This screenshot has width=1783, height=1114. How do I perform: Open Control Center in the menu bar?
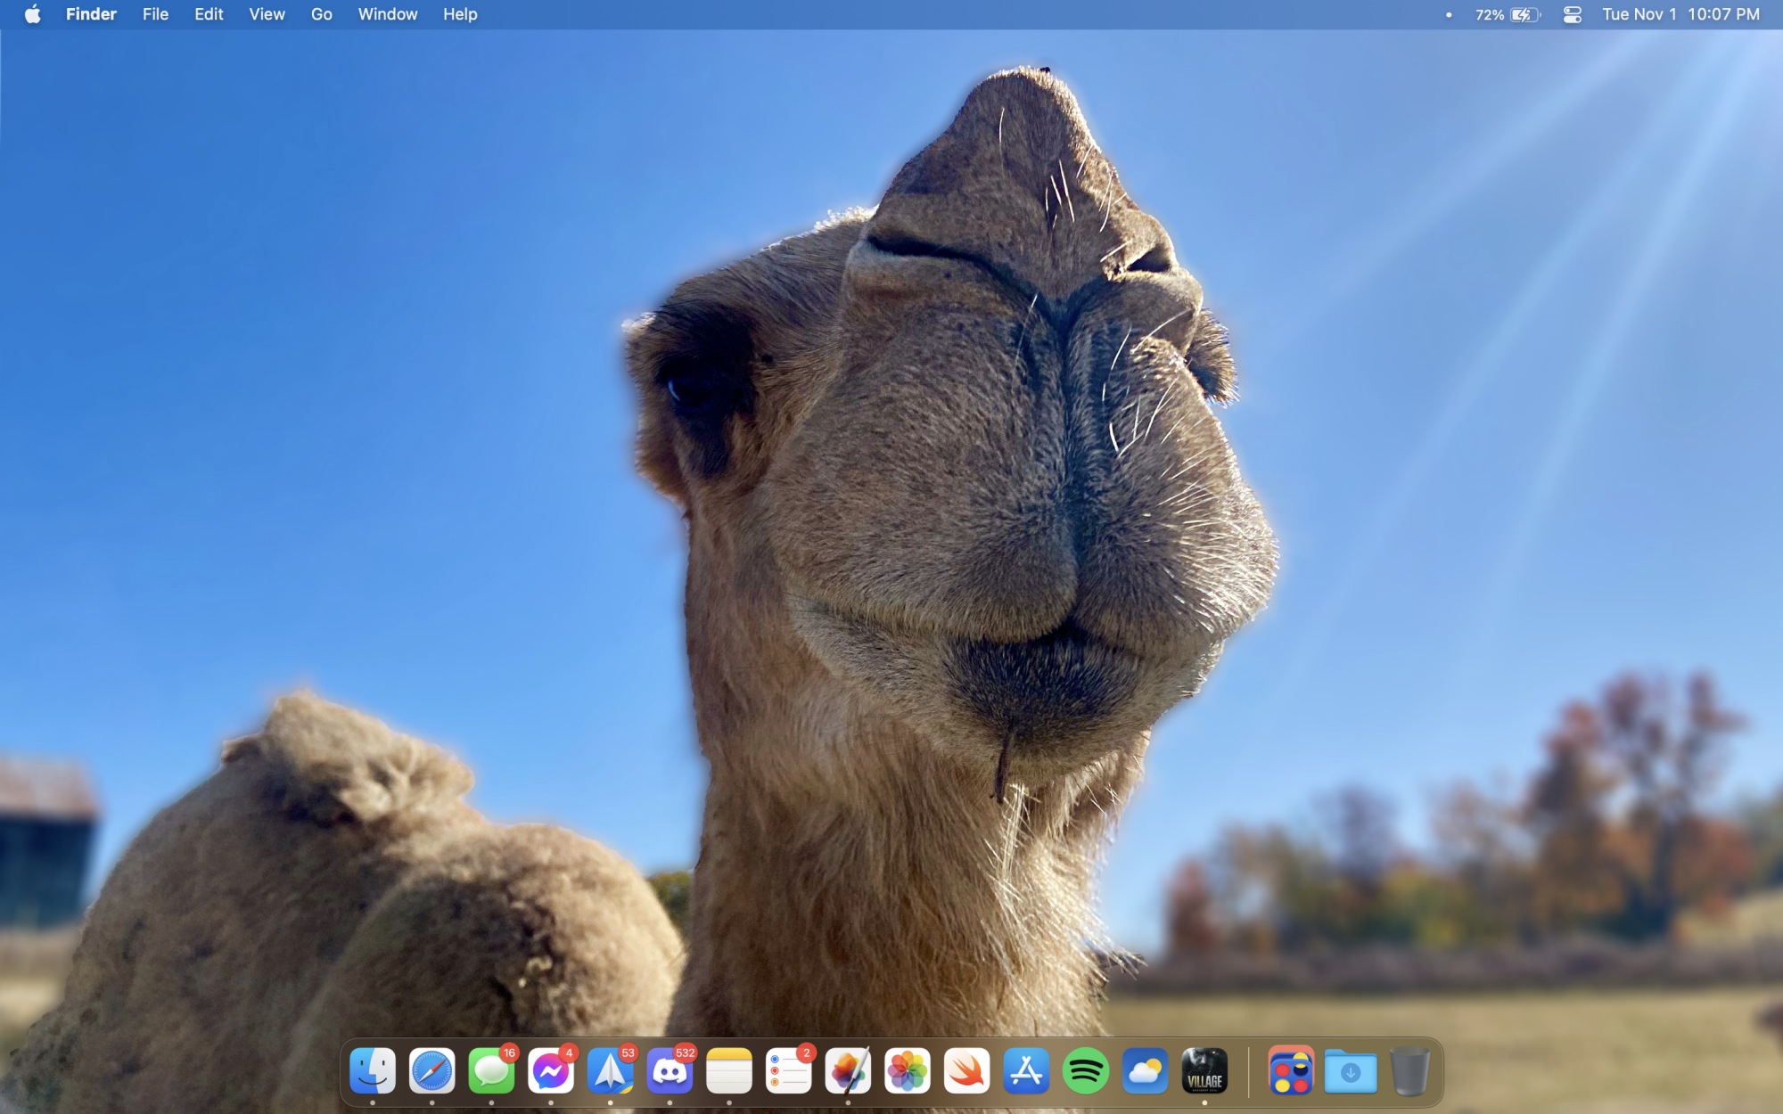pyautogui.click(x=1573, y=14)
